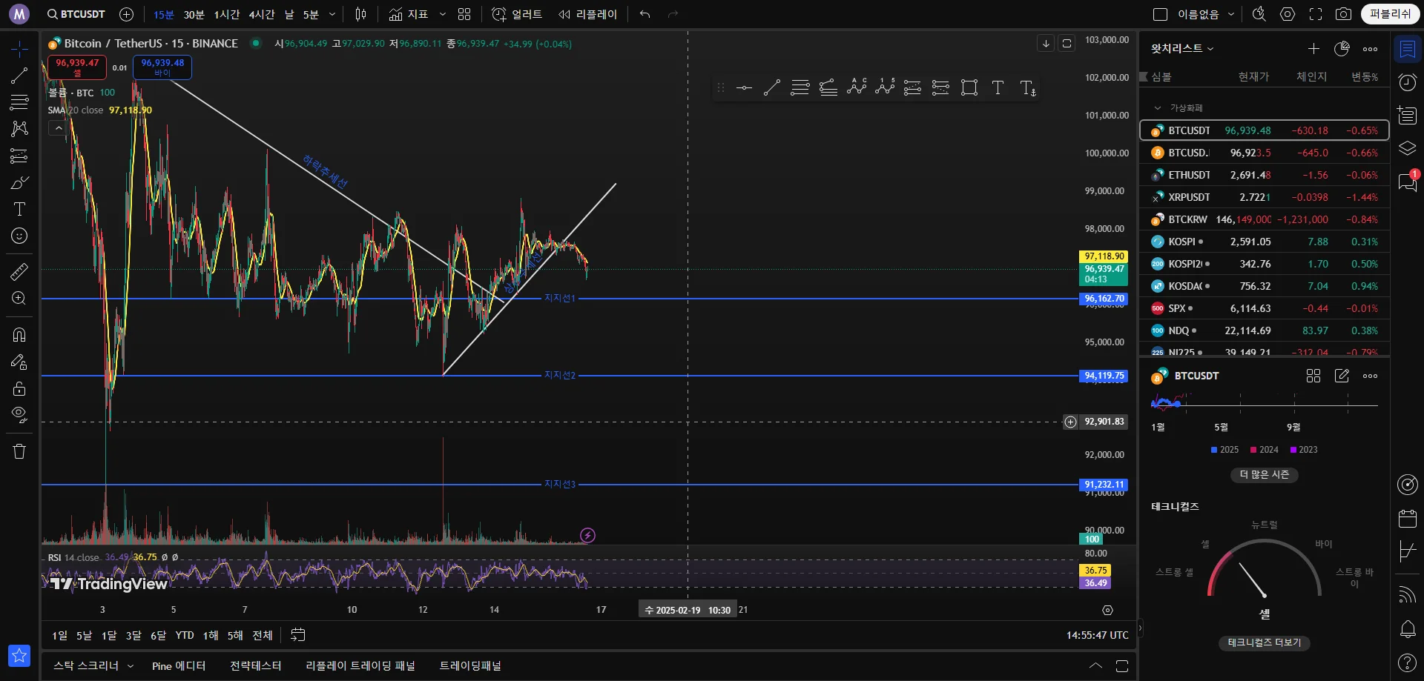
Task: Select the brush drawing tool
Action: click(19, 182)
